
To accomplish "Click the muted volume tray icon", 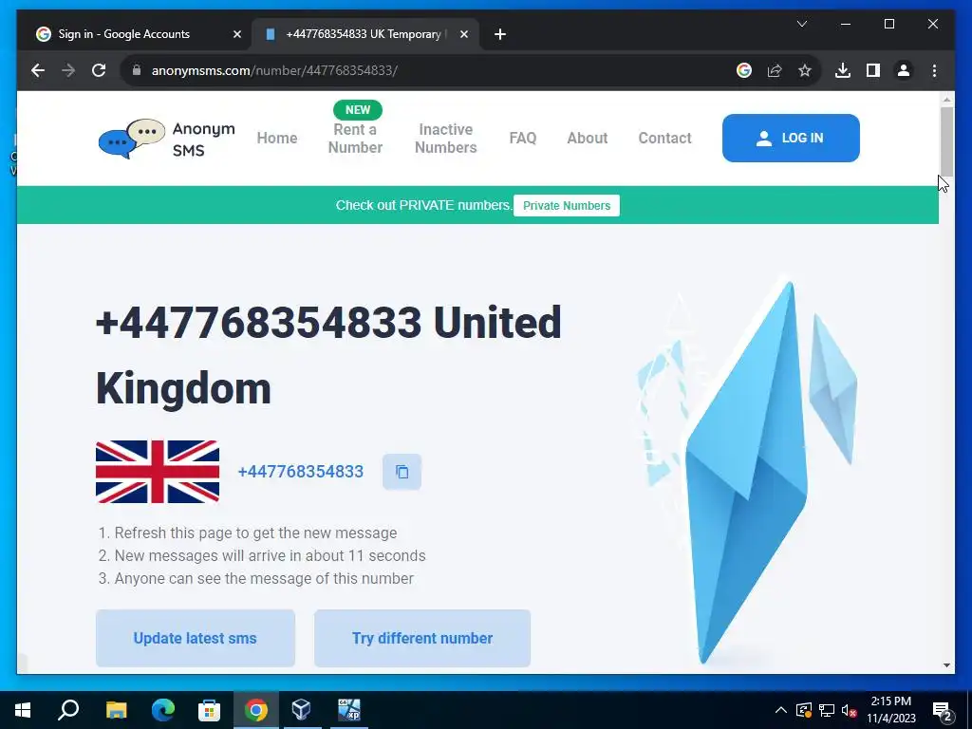I will click(849, 710).
